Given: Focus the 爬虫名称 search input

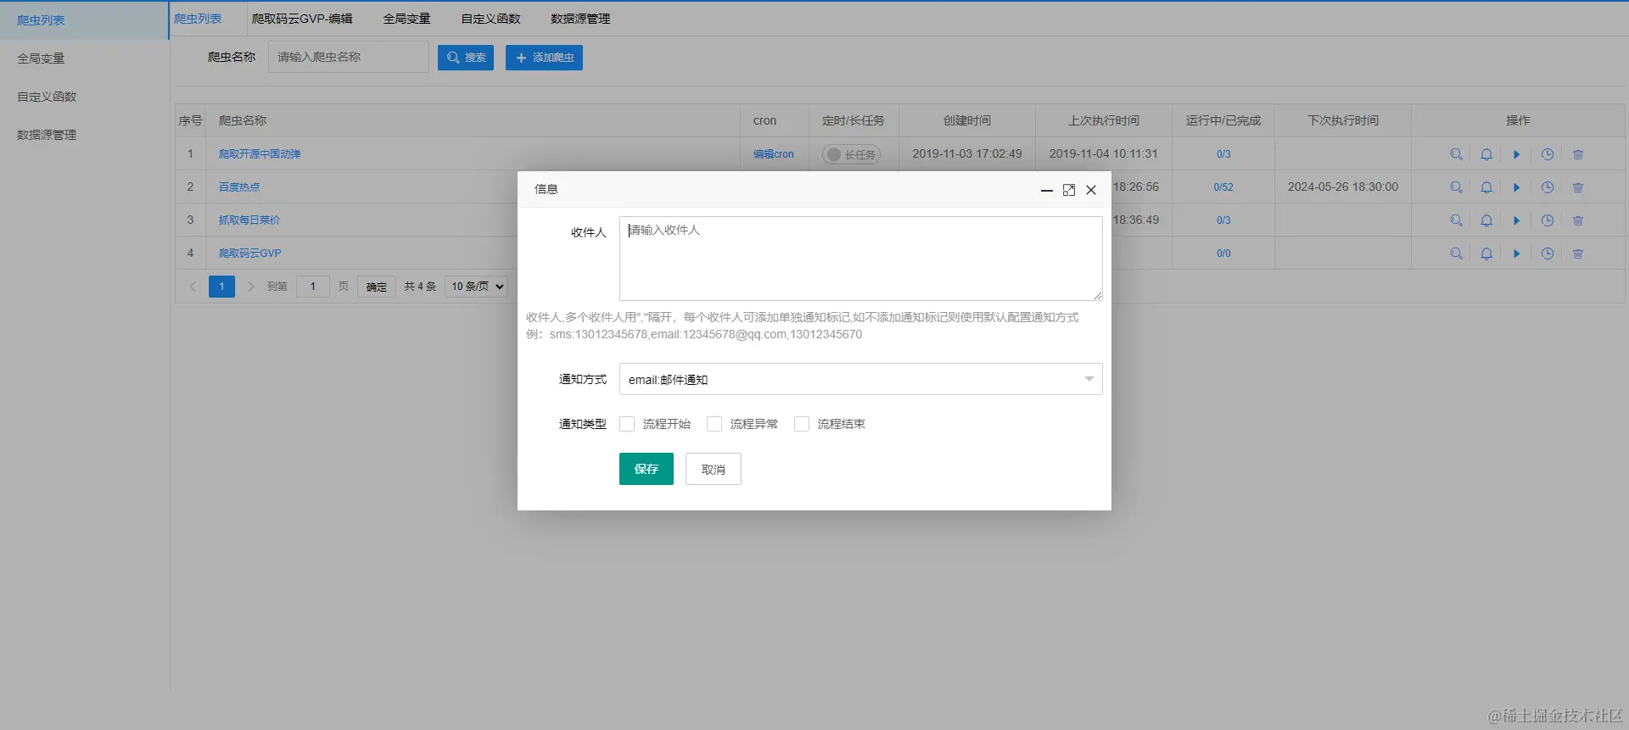Looking at the screenshot, I should [349, 57].
